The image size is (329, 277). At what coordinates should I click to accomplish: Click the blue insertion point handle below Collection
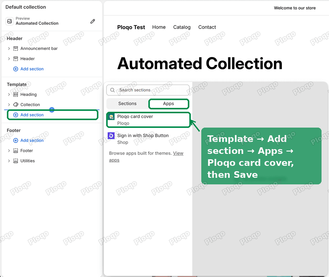52,110
